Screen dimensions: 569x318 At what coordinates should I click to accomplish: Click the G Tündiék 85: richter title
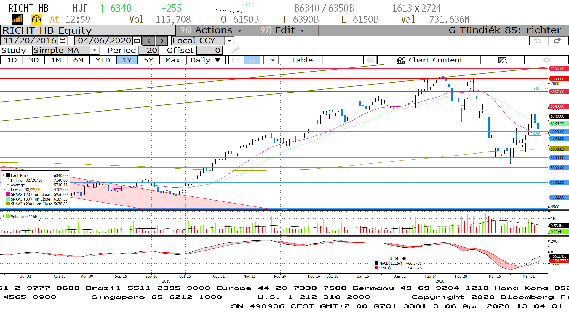coord(505,30)
